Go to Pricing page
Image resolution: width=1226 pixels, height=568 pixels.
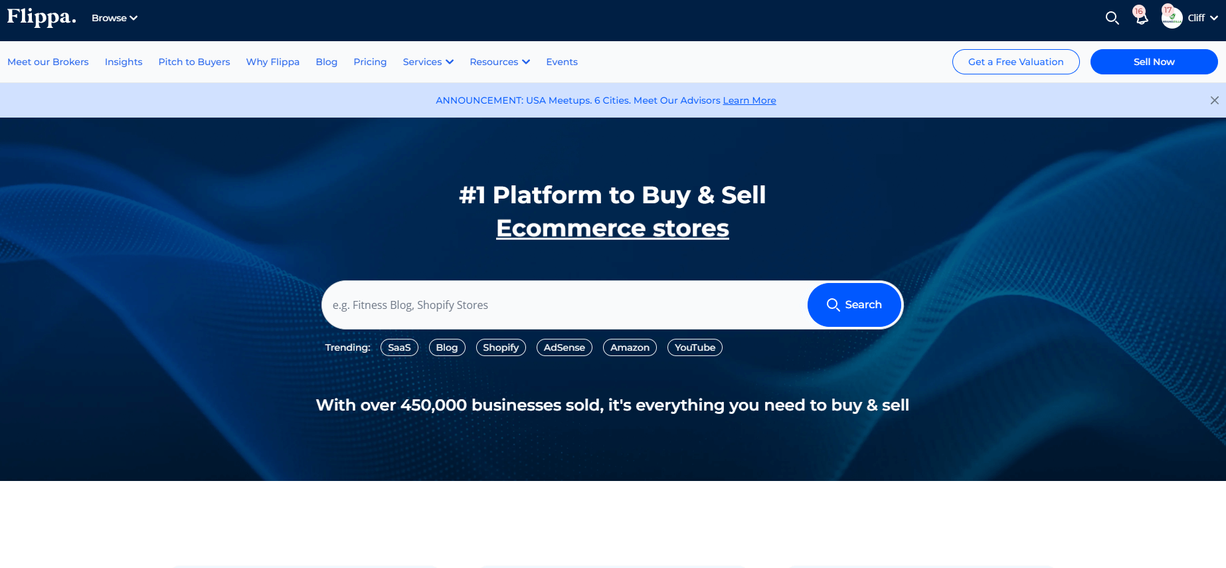(370, 62)
